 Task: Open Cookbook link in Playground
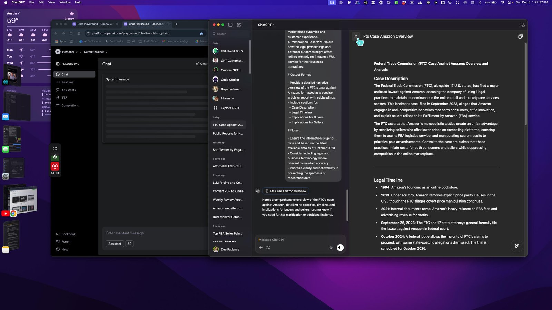(66, 234)
